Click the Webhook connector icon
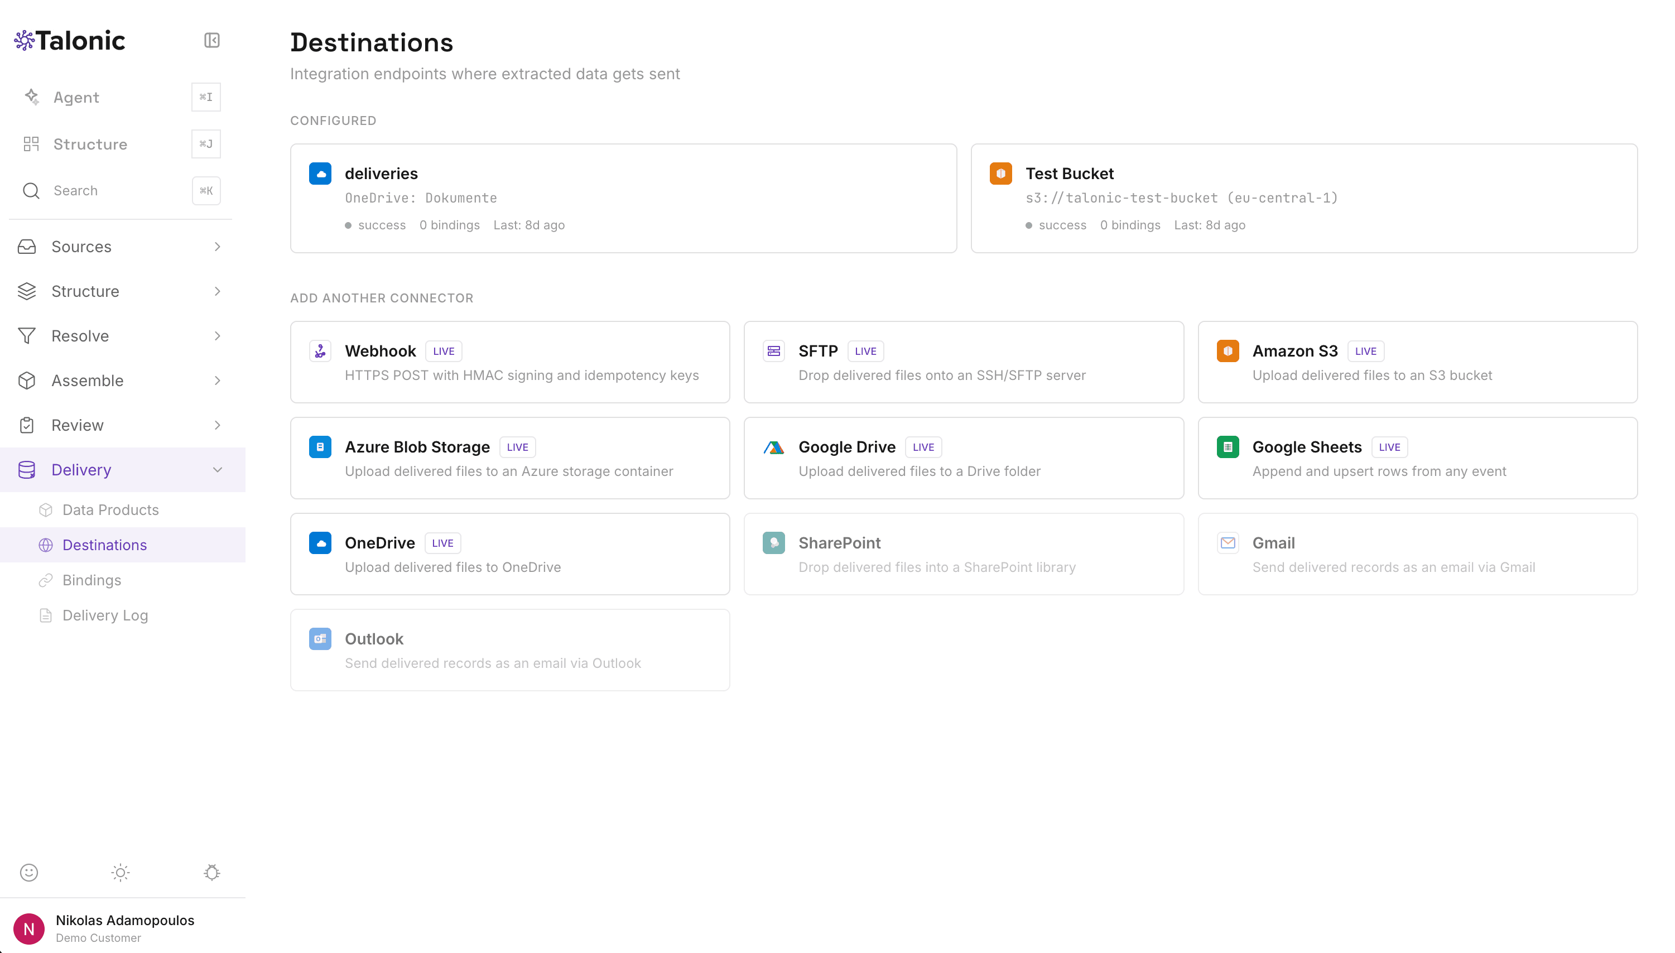The height and width of the screenshot is (953, 1675). 320,351
